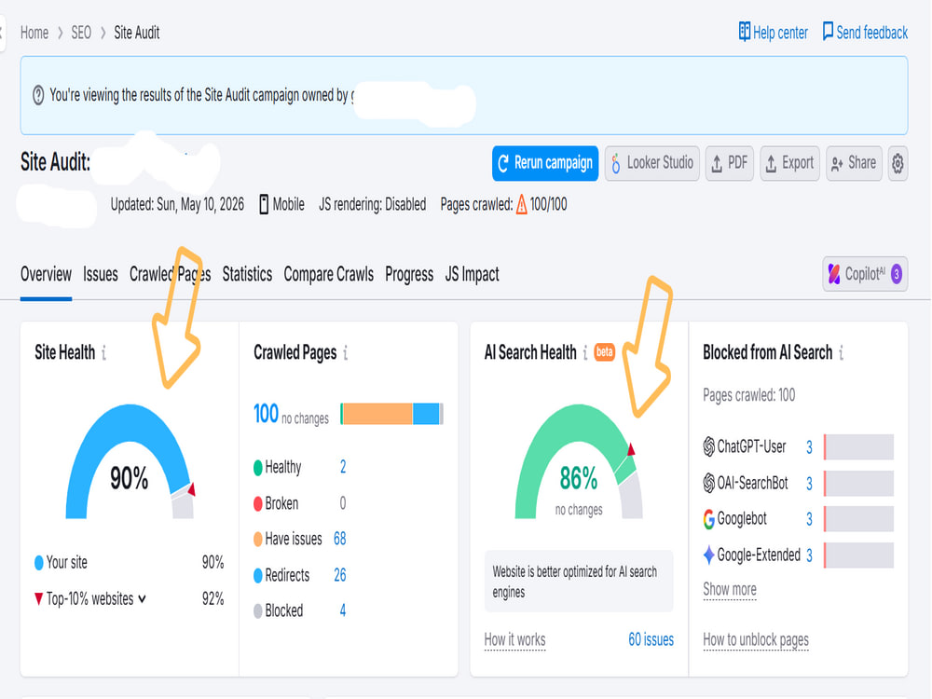The height and width of the screenshot is (699, 932).
Task: Click the green Healthy status dot
Action: [258, 468]
